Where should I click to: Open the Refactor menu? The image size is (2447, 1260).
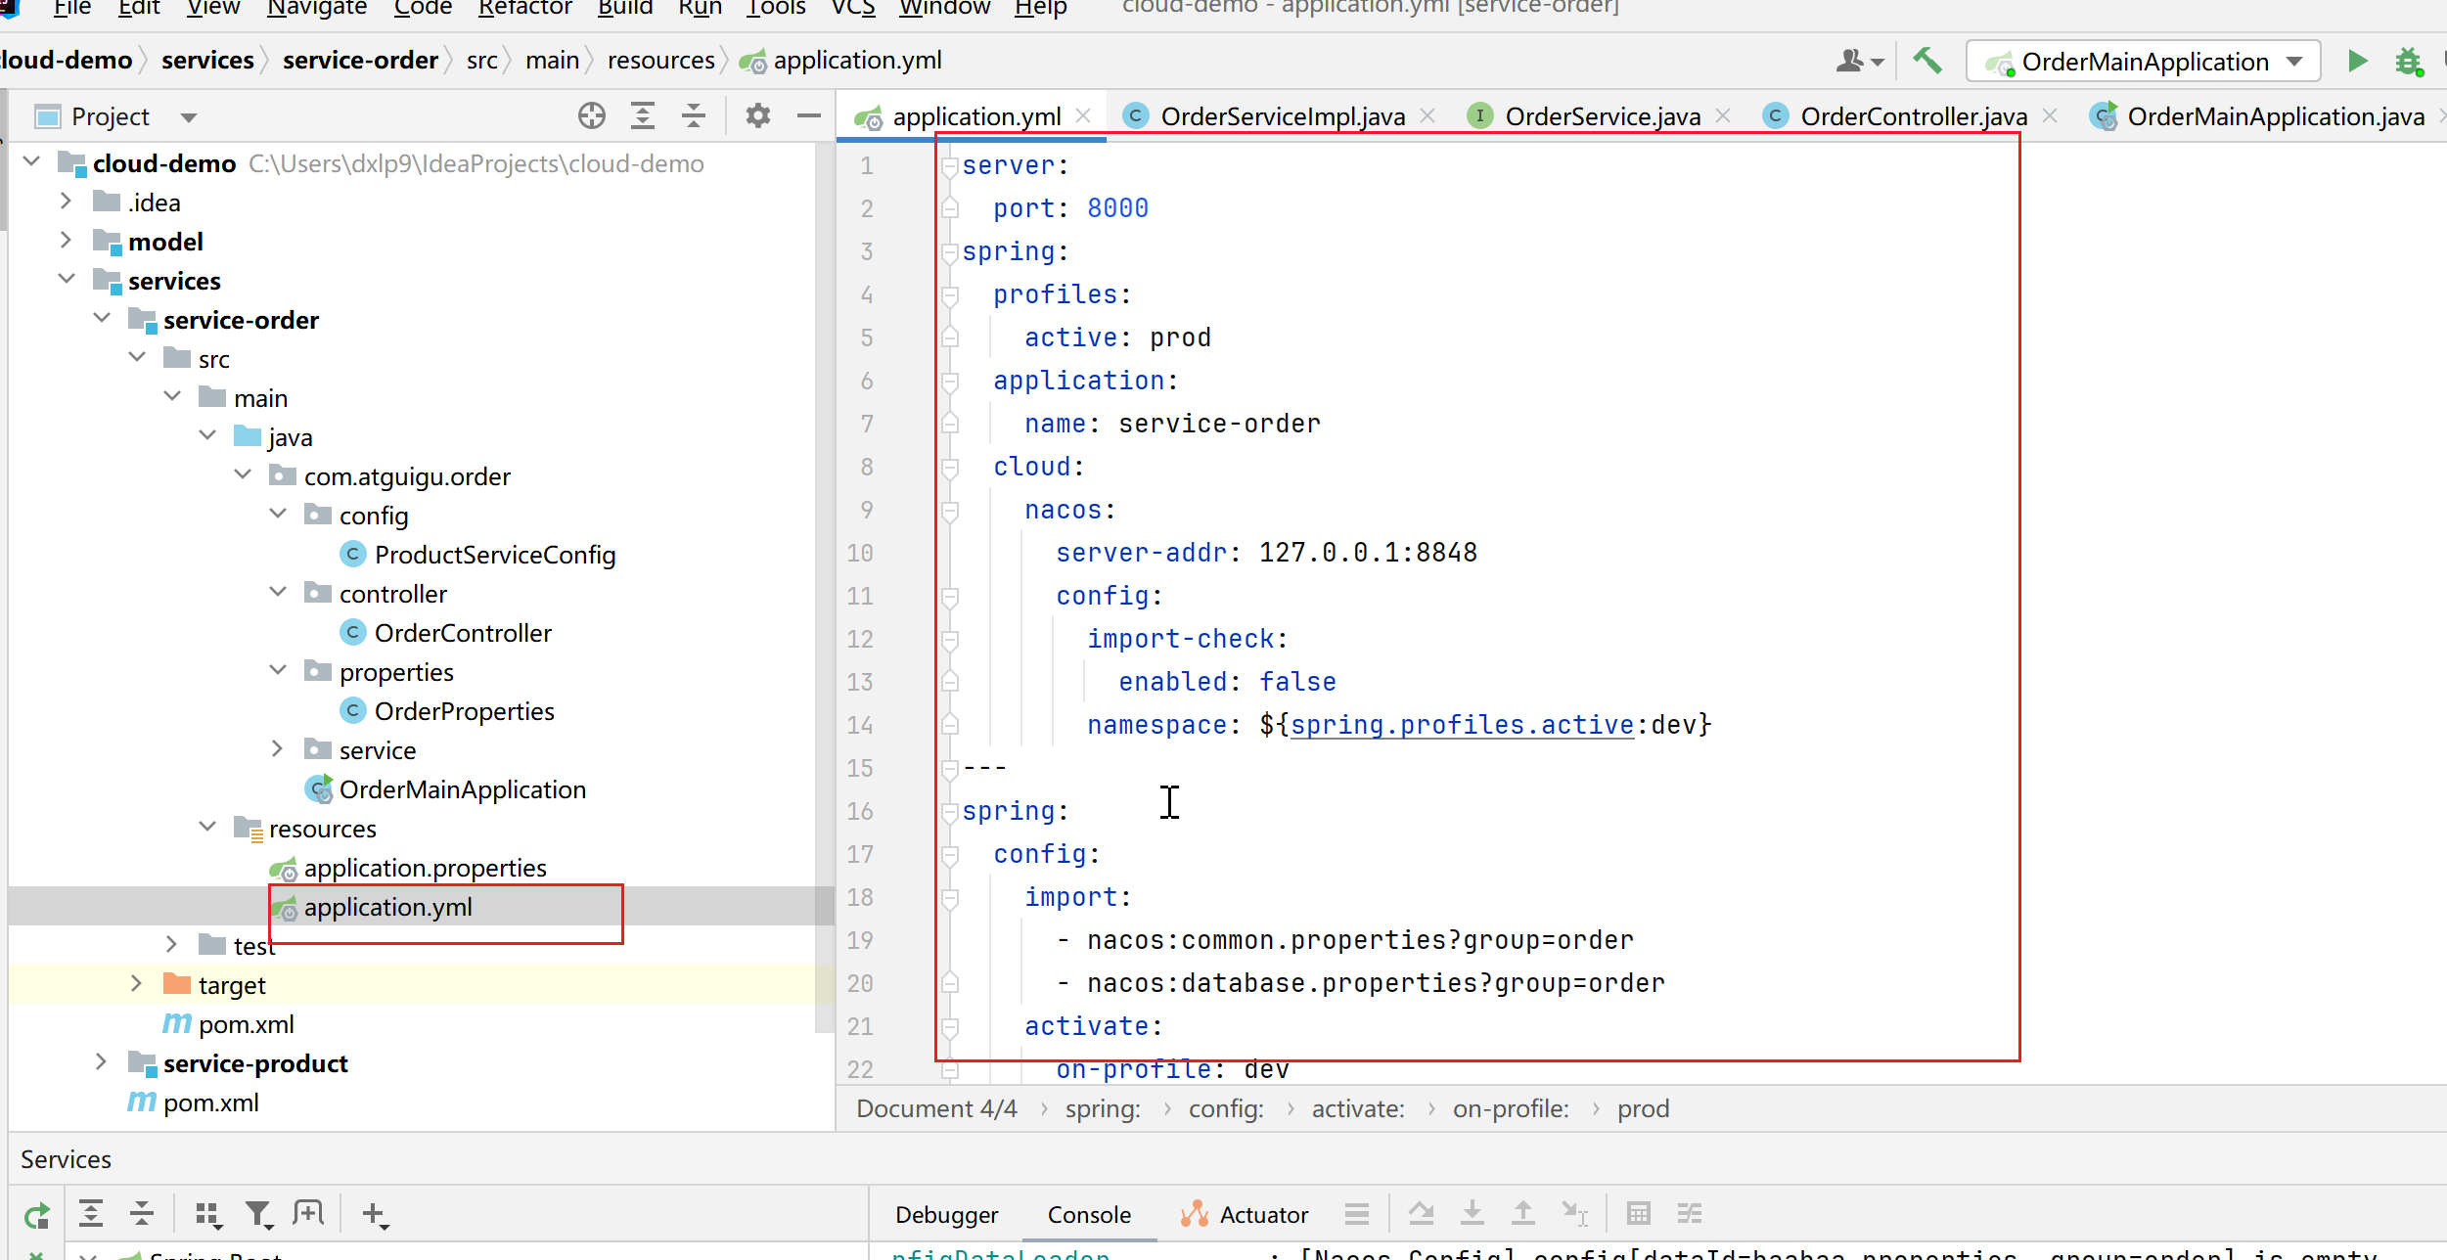pyautogui.click(x=524, y=8)
